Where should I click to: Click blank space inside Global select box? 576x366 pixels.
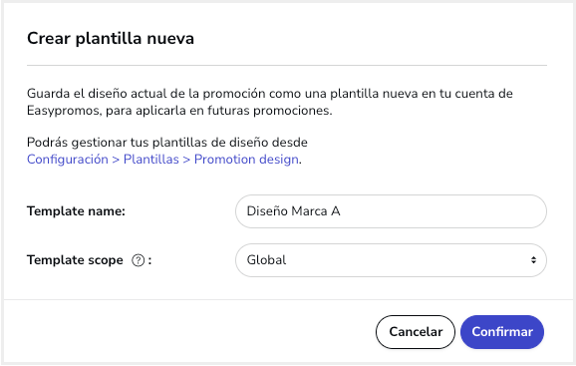(404, 260)
